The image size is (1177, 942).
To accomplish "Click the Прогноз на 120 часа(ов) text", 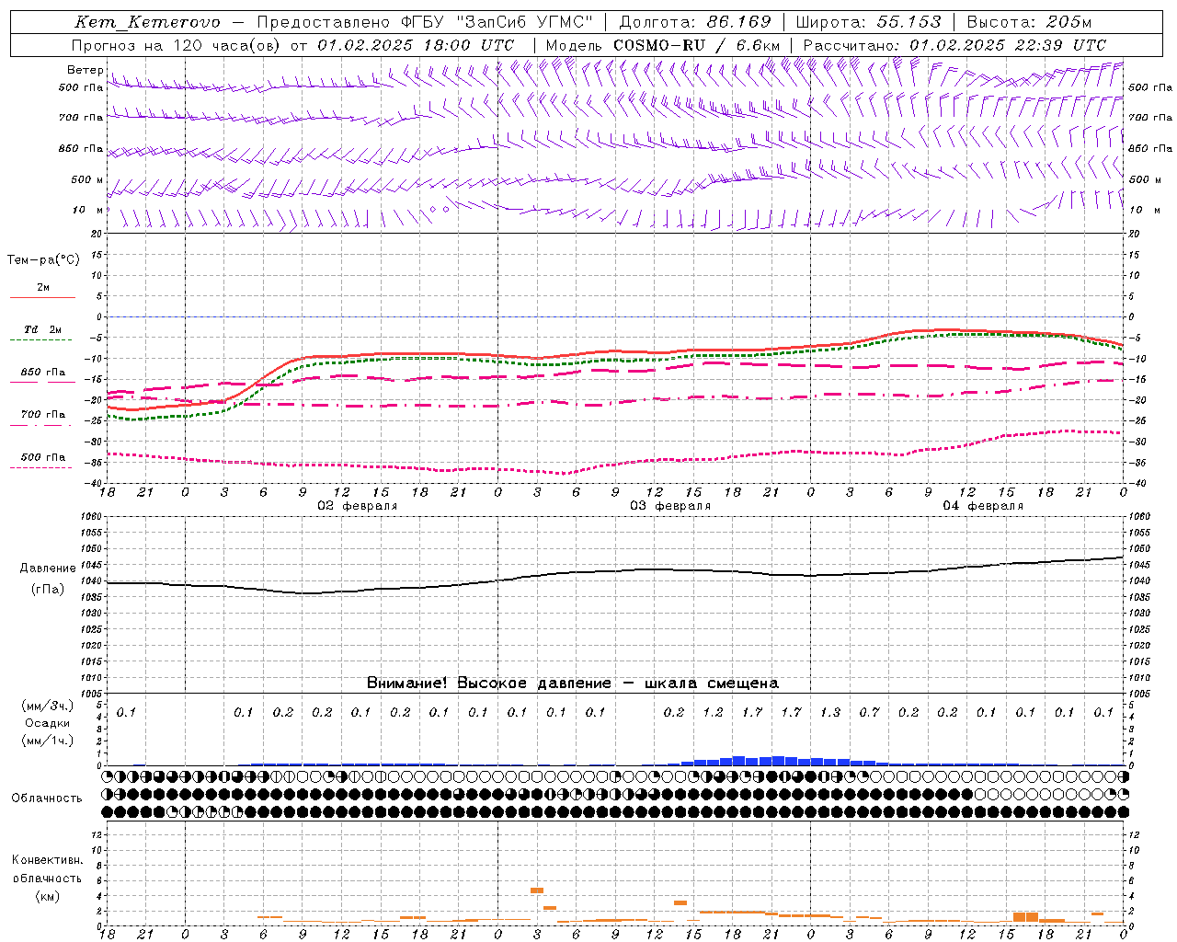I will [x=177, y=45].
